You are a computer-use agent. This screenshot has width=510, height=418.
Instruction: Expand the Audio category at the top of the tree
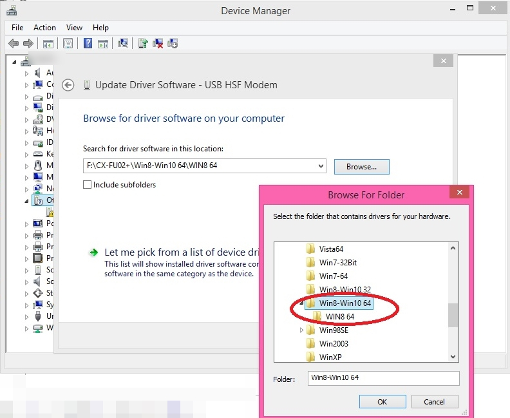(x=26, y=73)
